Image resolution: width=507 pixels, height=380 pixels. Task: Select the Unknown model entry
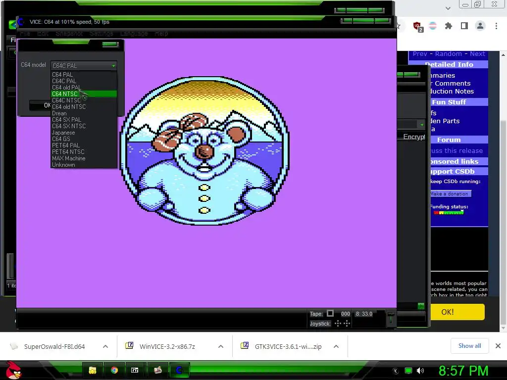pyautogui.click(x=84, y=165)
